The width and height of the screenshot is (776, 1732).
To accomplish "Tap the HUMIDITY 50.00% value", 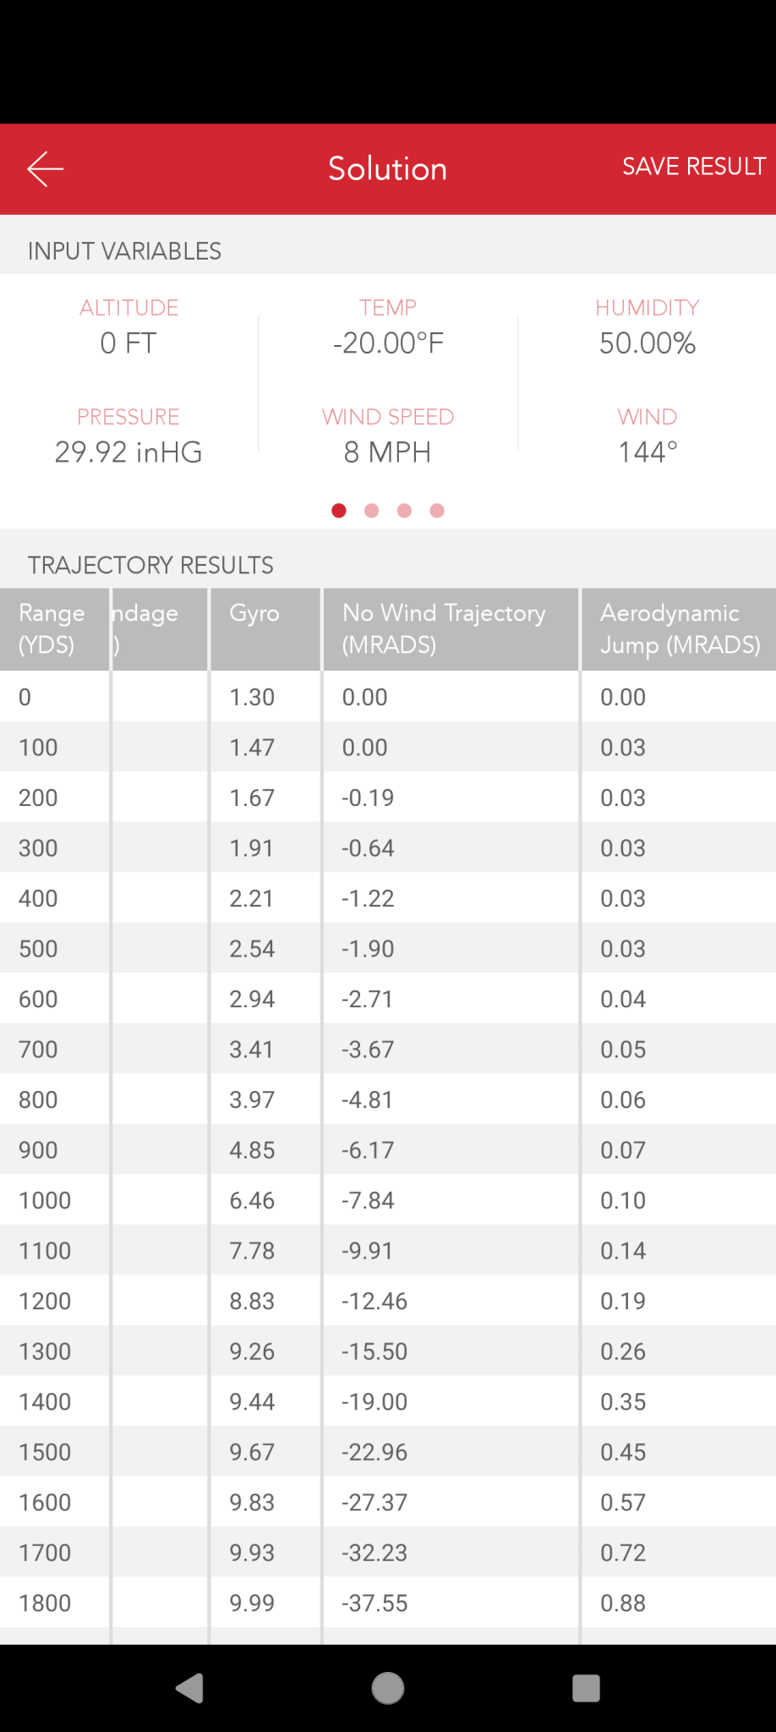I will pos(647,343).
